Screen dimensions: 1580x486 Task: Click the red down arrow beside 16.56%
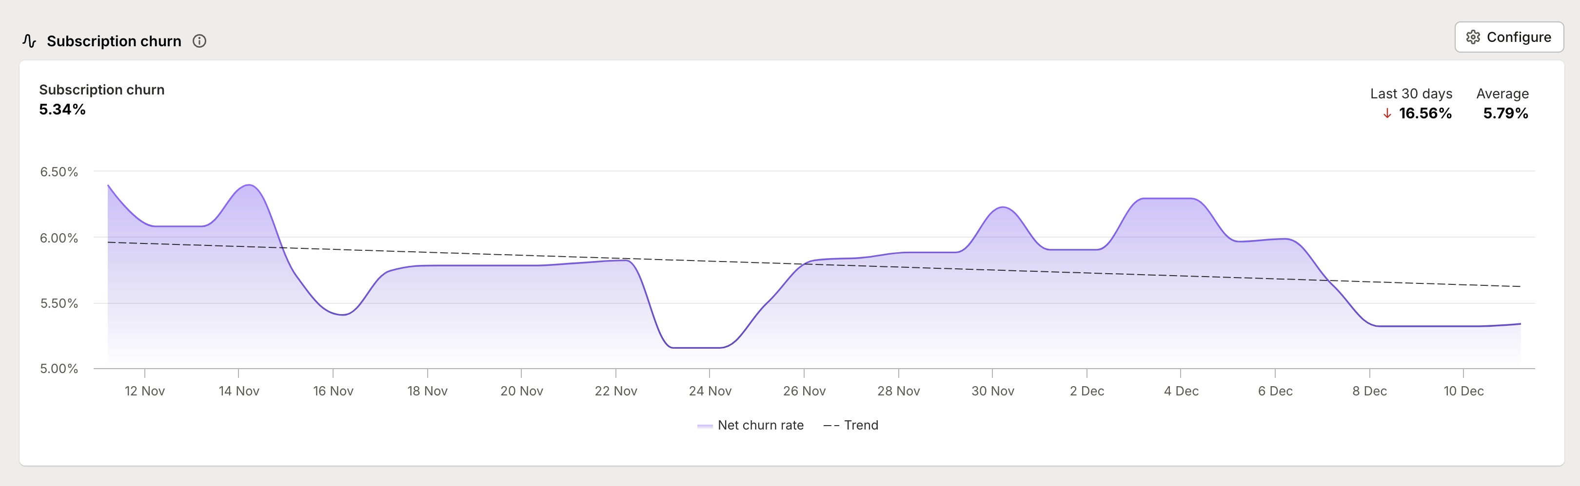tap(1386, 113)
